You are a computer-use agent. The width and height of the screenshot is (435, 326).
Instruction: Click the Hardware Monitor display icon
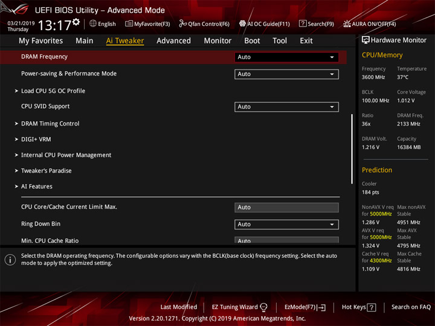(x=366, y=40)
